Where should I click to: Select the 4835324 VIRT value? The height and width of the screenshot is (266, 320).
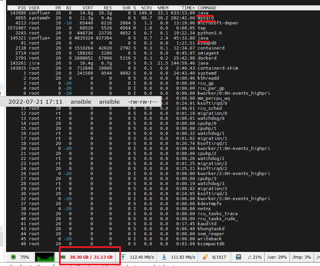[84, 38]
